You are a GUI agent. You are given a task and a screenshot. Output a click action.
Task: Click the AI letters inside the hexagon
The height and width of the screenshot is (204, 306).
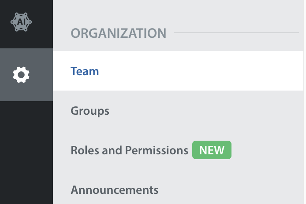tap(21, 22)
